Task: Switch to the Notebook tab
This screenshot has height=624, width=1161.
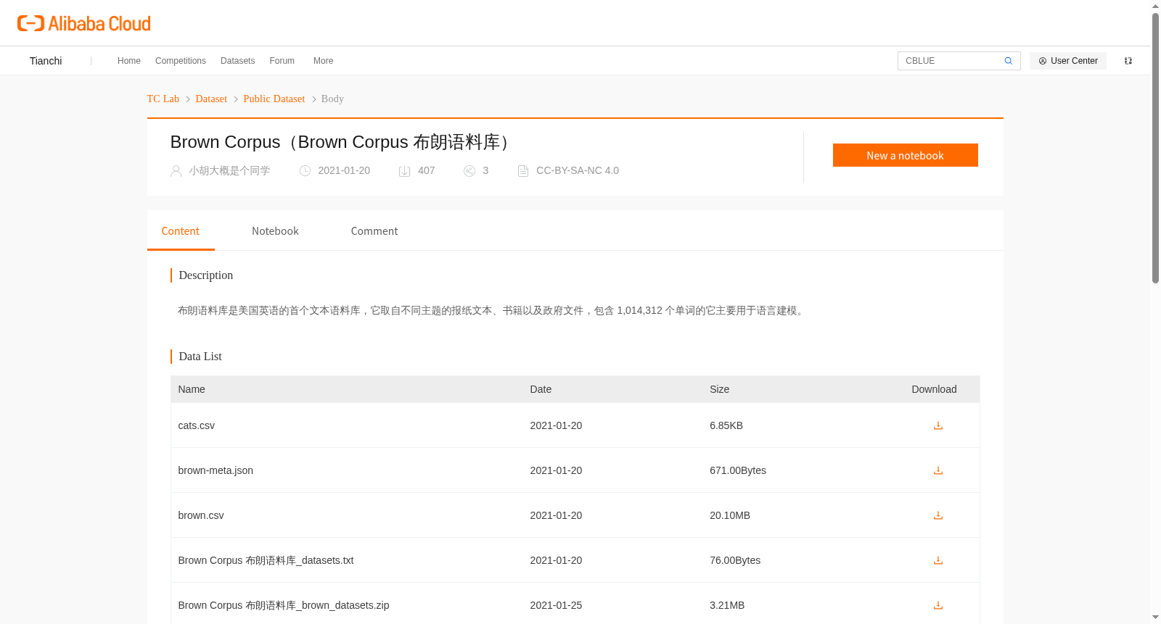Action: pyautogui.click(x=275, y=231)
